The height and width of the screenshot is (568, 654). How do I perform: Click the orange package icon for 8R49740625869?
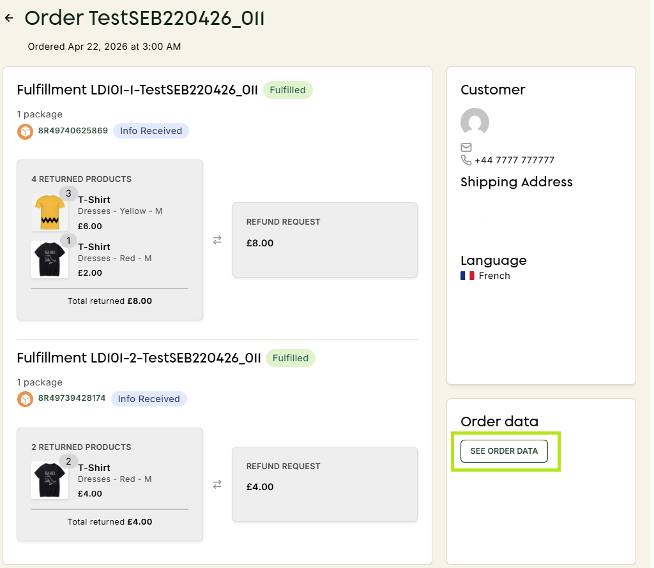click(x=25, y=131)
